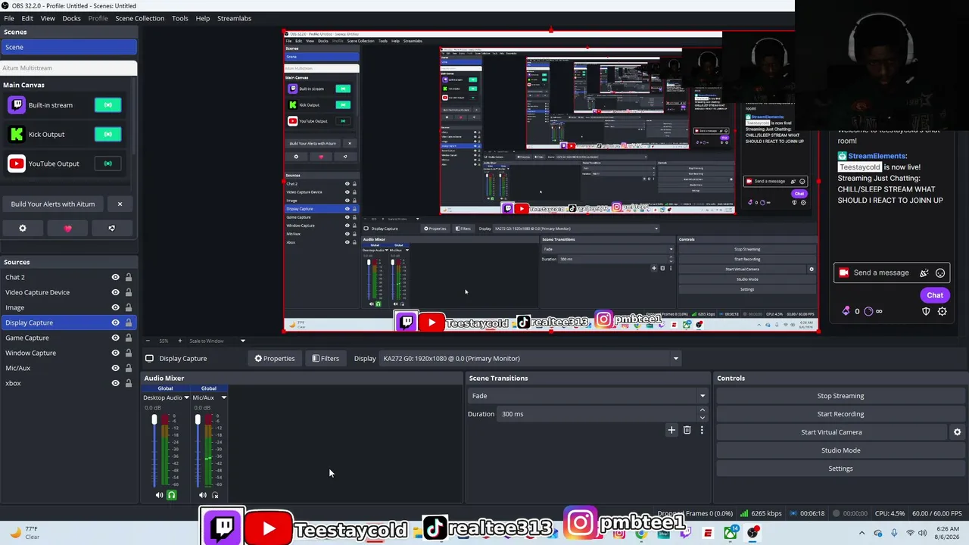The height and width of the screenshot is (545, 969).
Task: Show hidden system tray icons
Action: (862, 534)
